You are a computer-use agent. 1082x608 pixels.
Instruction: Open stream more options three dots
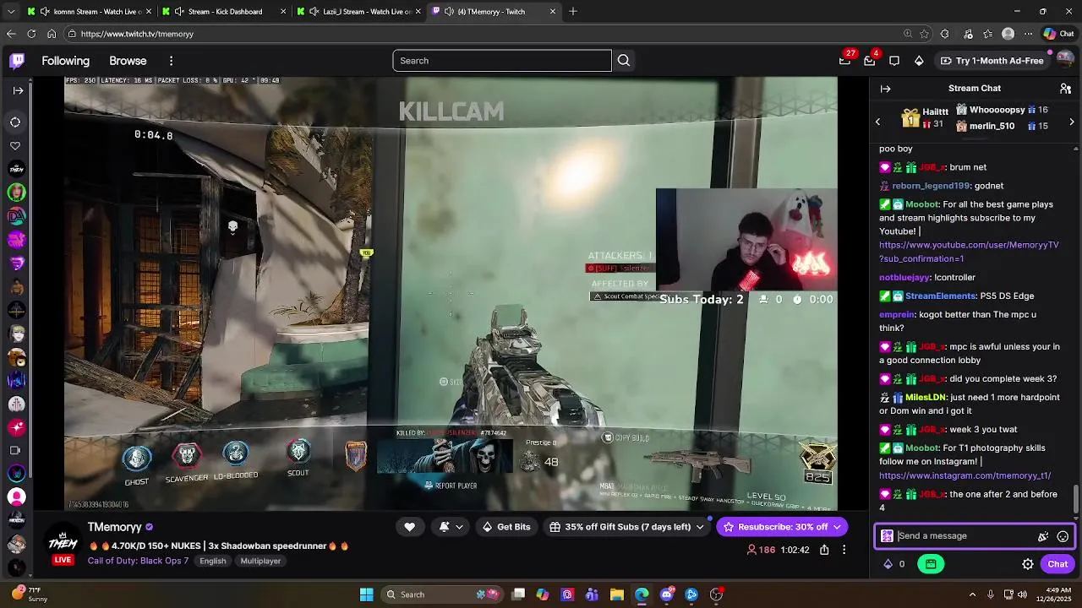point(844,550)
